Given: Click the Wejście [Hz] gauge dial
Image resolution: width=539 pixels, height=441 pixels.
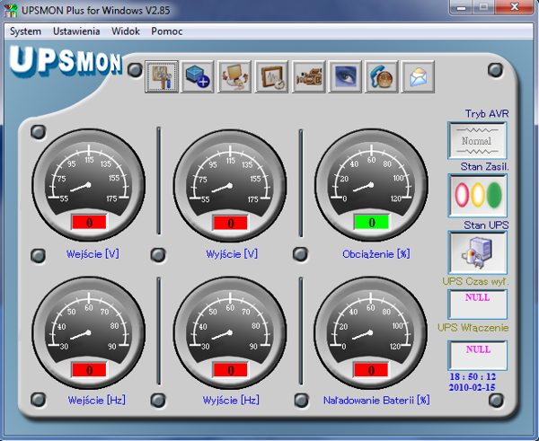Looking at the screenshot, I should [89, 332].
